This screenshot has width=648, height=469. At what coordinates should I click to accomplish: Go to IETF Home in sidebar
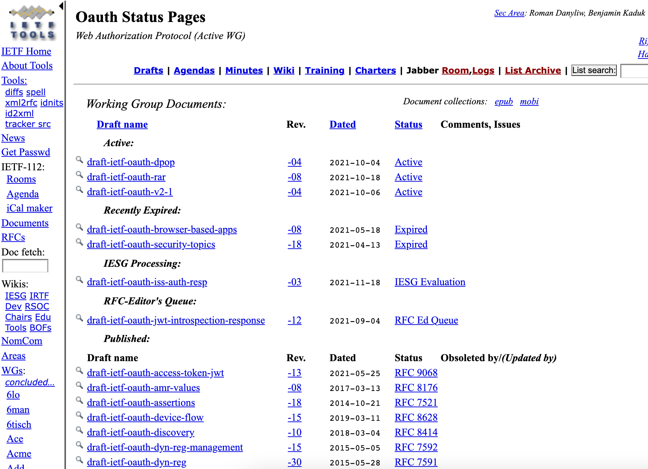pos(26,51)
